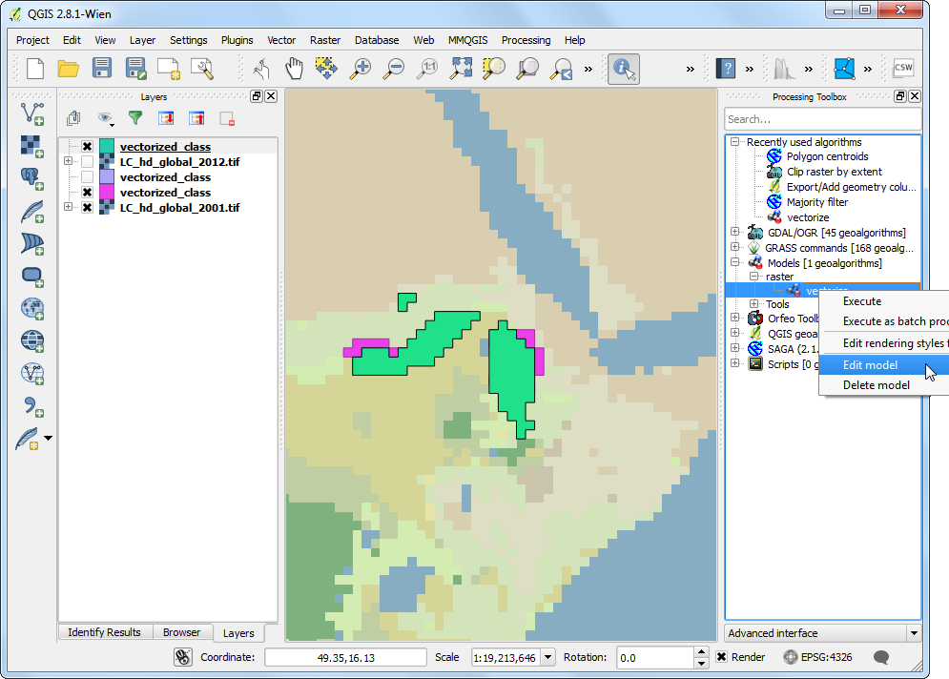Viewport: 949px width, 679px height.
Task: Expand the LC_hd_global_2012.tif layer legend
Action: pyautogui.click(x=68, y=161)
